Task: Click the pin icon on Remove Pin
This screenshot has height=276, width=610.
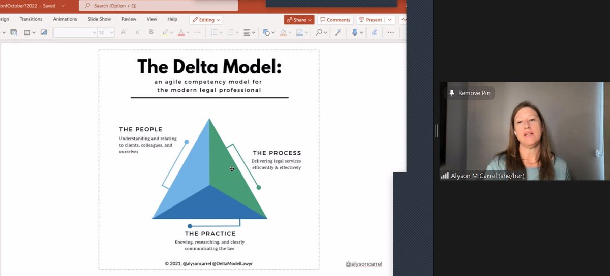Action: (x=451, y=93)
